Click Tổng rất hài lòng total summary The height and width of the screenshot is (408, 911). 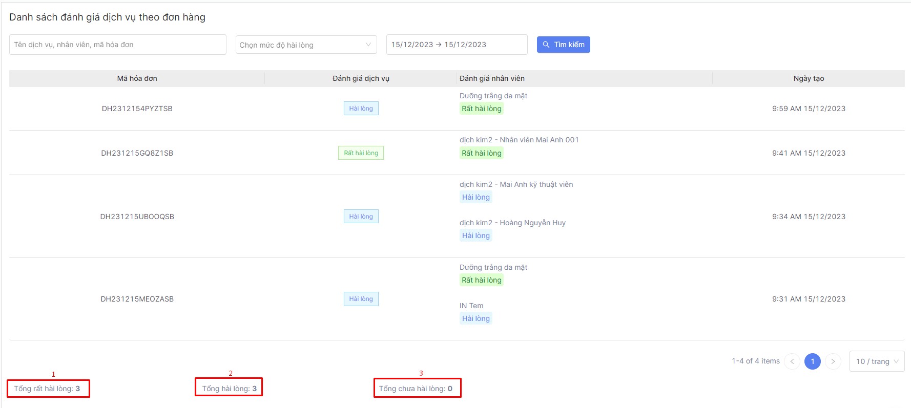click(47, 389)
